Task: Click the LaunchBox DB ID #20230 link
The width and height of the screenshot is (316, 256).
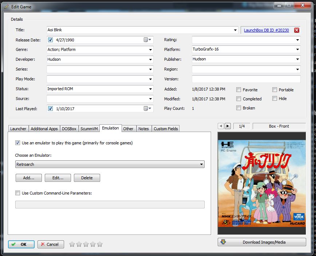Action: (266, 30)
